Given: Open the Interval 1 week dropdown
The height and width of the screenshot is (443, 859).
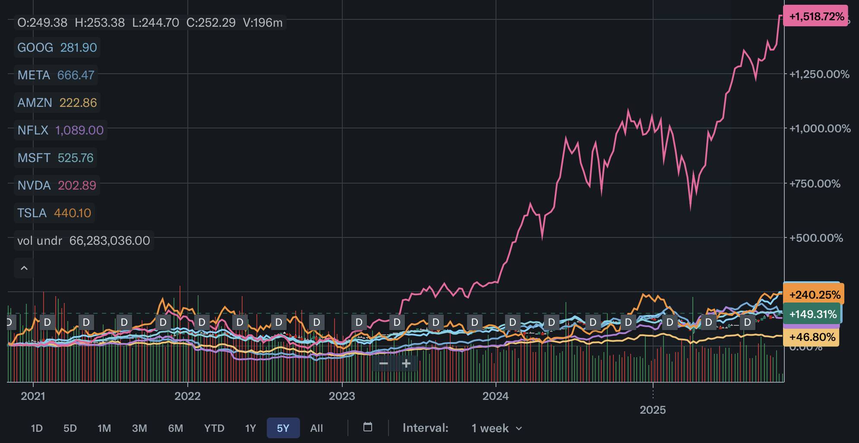Looking at the screenshot, I should coord(496,428).
